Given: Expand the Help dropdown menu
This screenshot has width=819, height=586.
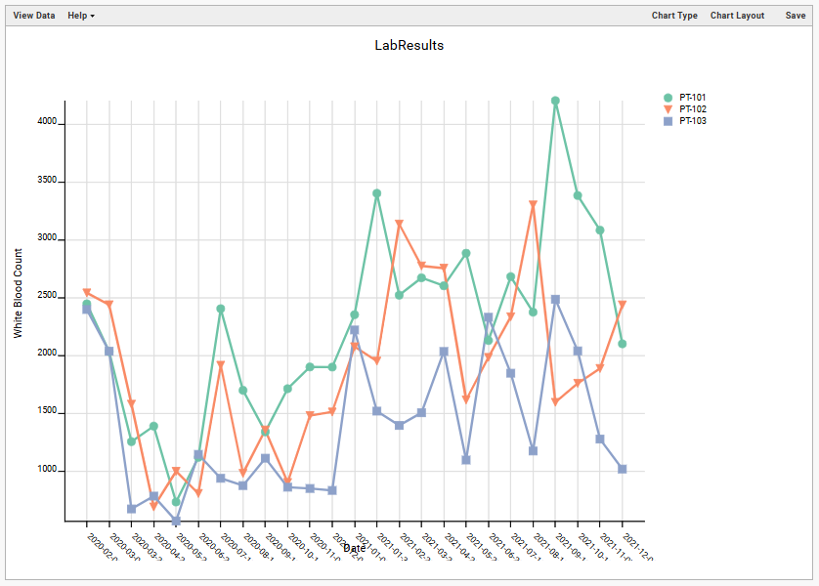Looking at the screenshot, I should (81, 16).
